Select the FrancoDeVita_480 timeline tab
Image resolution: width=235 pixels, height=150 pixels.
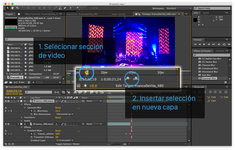tap(17, 87)
